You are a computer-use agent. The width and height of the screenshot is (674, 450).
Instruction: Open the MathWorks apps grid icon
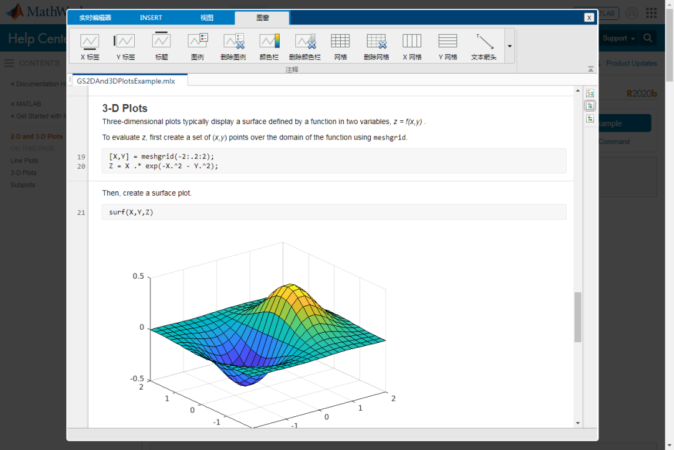click(651, 13)
